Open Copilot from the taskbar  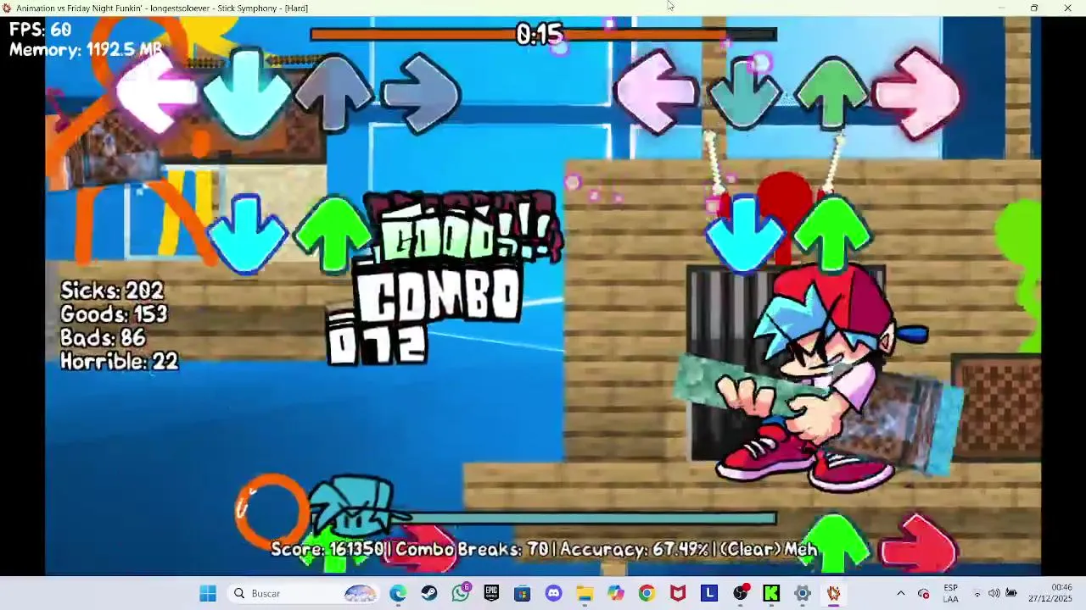tap(616, 593)
